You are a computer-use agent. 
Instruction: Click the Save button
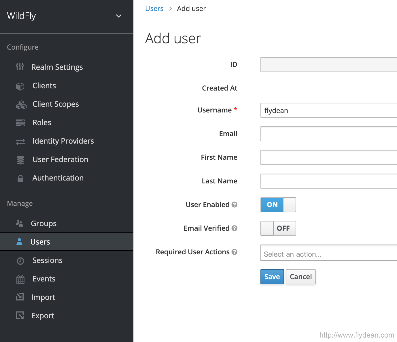[x=272, y=277]
